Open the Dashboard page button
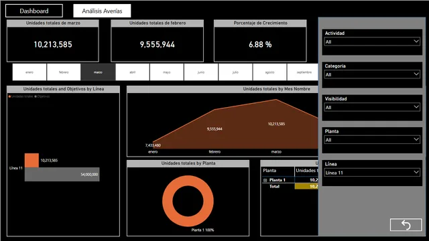This screenshot has height=241, width=429. (34, 11)
